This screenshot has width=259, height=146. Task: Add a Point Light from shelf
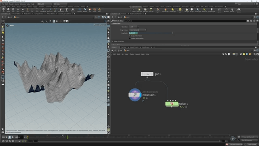(139, 10)
